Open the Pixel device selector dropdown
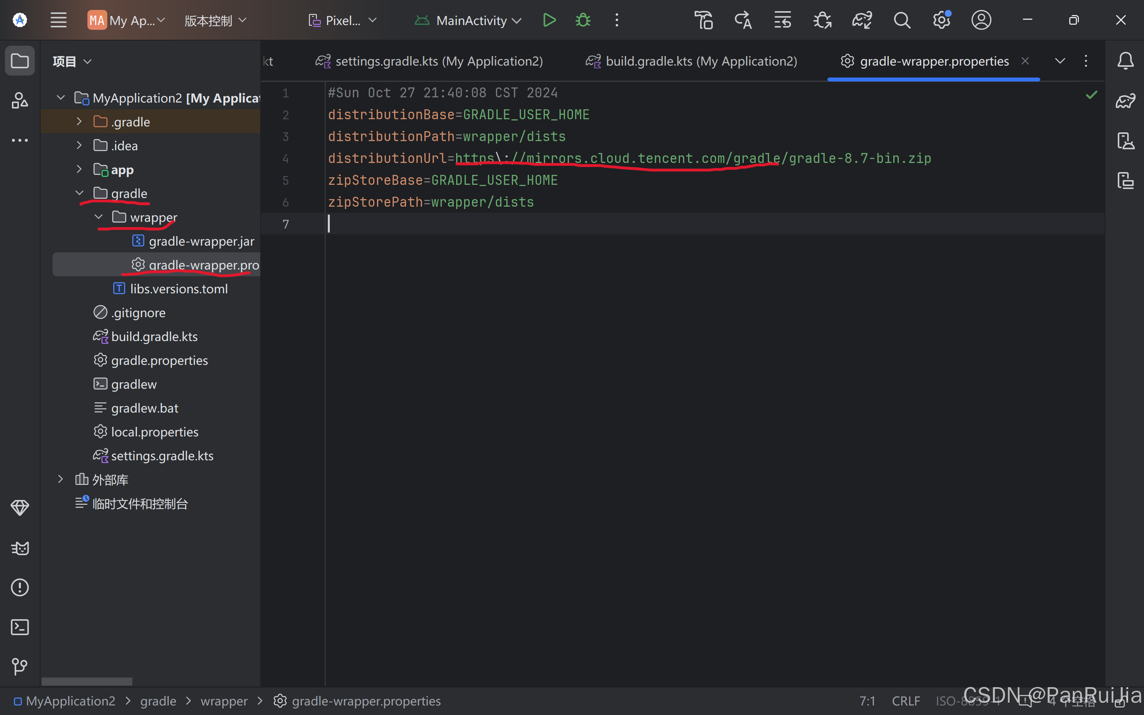The width and height of the screenshot is (1144, 715). 343,20
